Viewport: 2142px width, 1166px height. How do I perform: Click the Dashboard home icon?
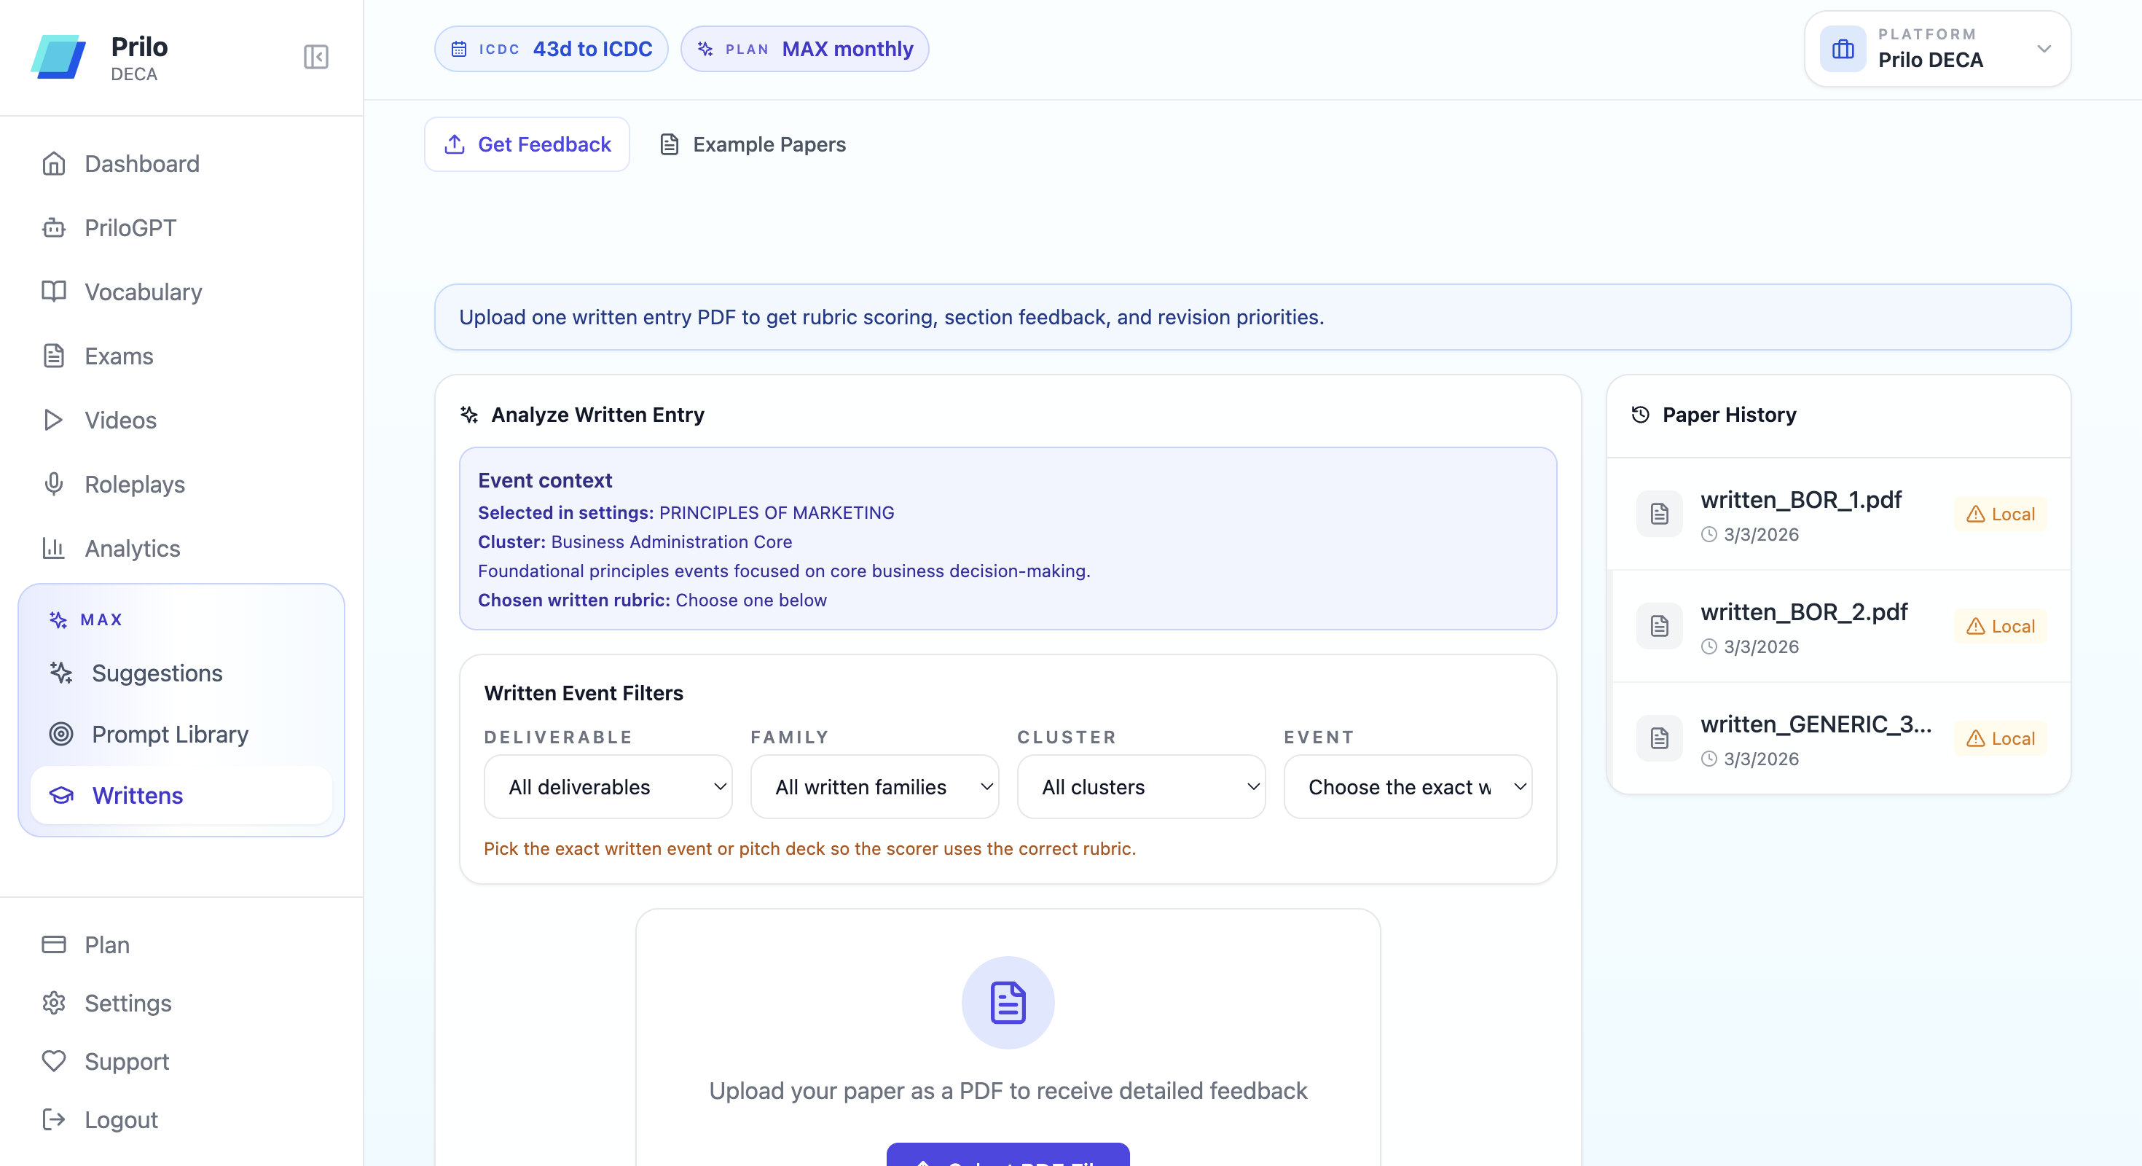54,164
